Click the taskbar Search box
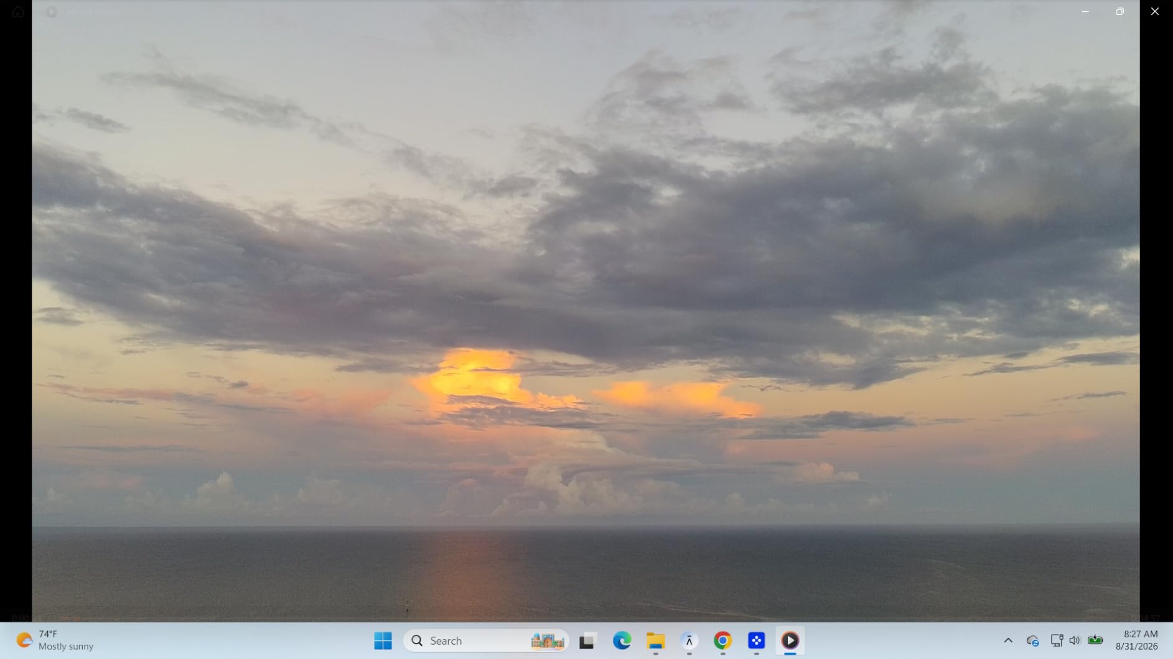This screenshot has width=1173, height=659. click(486, 640)
